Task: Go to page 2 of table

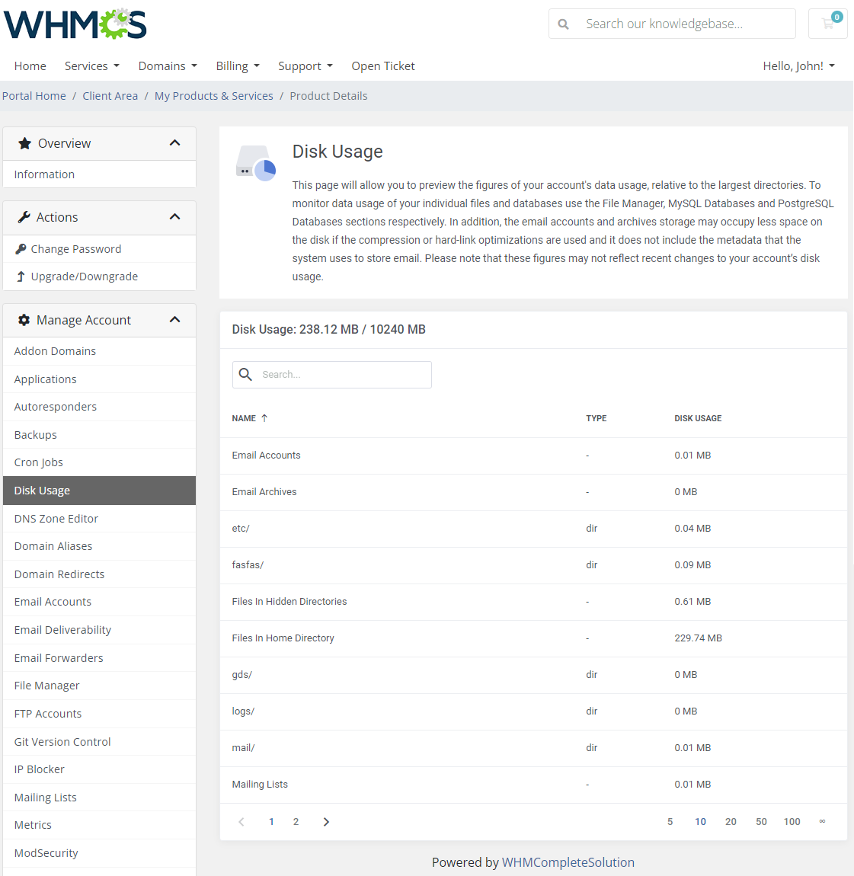Action: click(x=296, y=822)
